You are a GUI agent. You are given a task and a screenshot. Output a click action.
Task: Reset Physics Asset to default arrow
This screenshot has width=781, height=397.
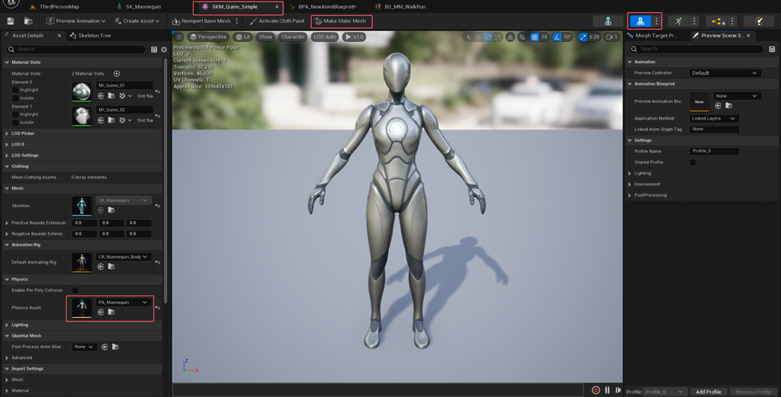(x=157, y=308)
